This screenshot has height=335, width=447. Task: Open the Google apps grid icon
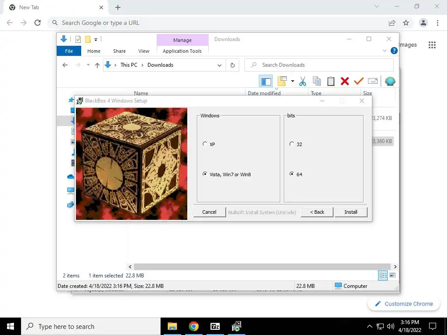click(x=432, y=45)
